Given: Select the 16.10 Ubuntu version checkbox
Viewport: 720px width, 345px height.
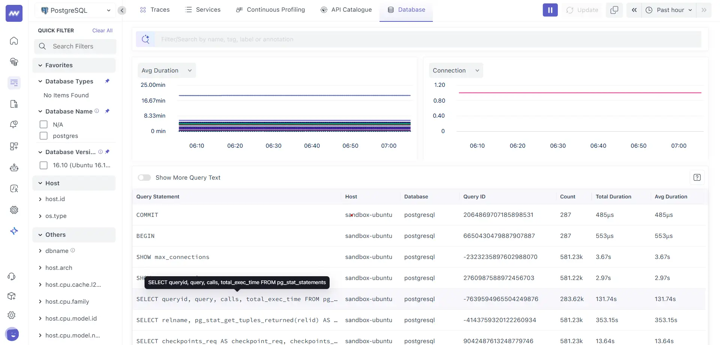Looking at the screenshot, I should [x=44, y=165].
